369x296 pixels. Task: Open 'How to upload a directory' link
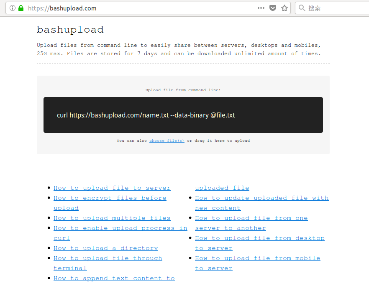tap(106, 248)
